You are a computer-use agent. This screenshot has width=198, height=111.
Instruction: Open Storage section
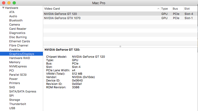14,100
